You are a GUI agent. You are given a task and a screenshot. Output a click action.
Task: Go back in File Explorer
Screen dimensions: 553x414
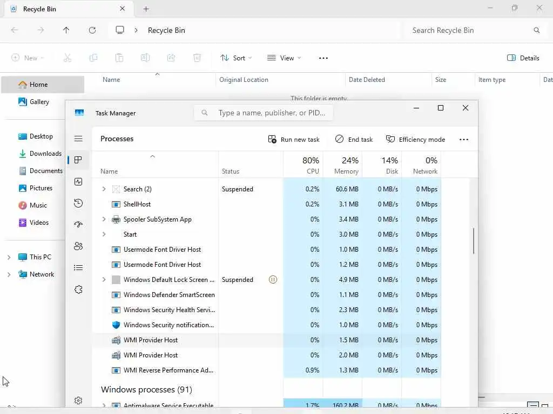click(15, 30)
